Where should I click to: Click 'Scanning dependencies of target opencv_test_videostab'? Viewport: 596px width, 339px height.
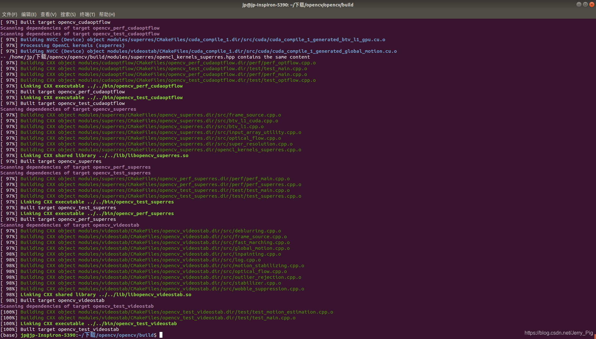point(77,306)
